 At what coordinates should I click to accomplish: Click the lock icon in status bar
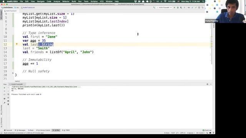coord(207,133)
